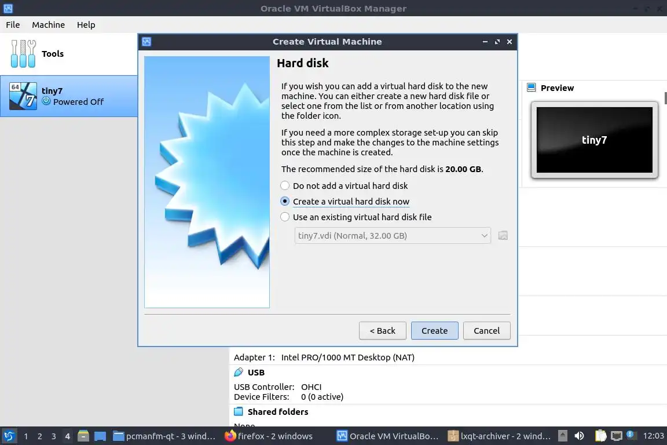This screenshot has height=445, width=667.
Task: Switch to virtual desktop 3
Action: tap(54, 436)
